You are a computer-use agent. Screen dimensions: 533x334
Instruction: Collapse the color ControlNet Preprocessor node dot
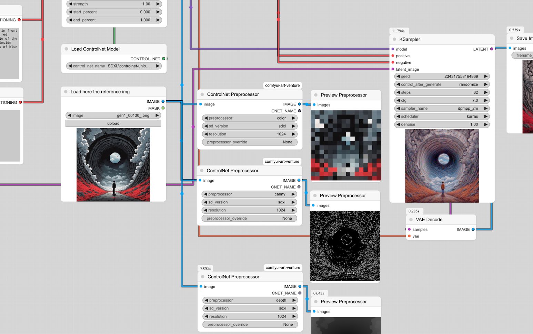202,94
